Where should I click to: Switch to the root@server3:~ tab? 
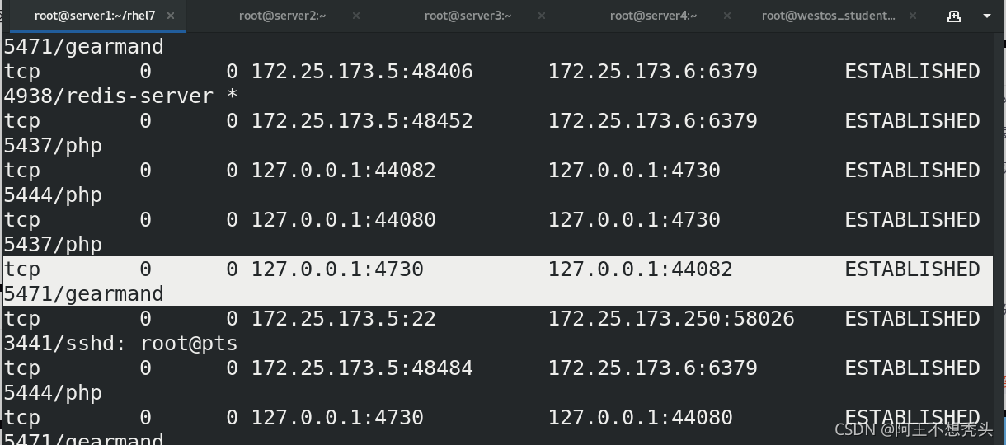click(x=468, y=16)
